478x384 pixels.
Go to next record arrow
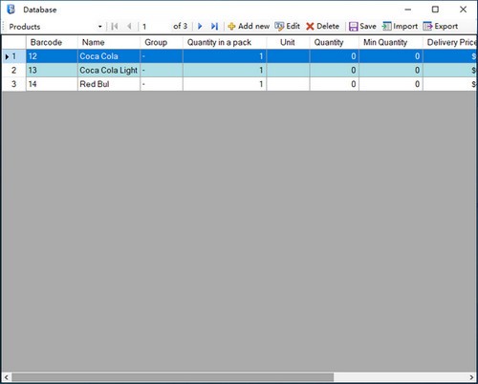click(x=200, y=27)
